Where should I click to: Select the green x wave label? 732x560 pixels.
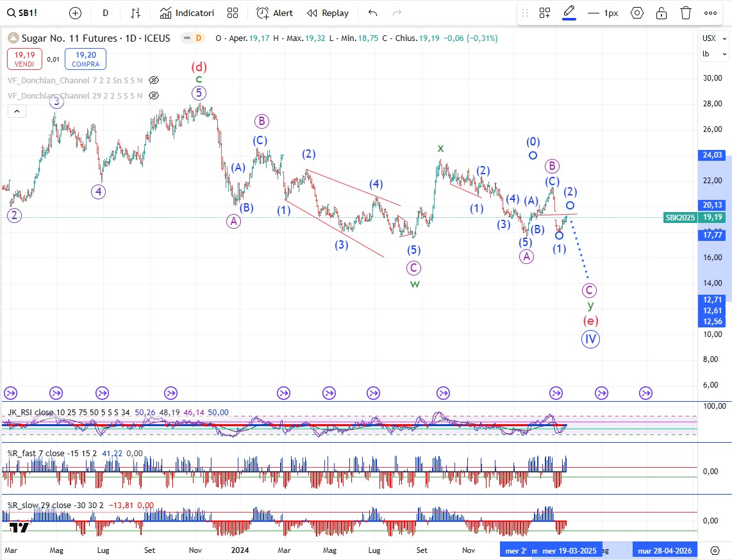point(440,149)
